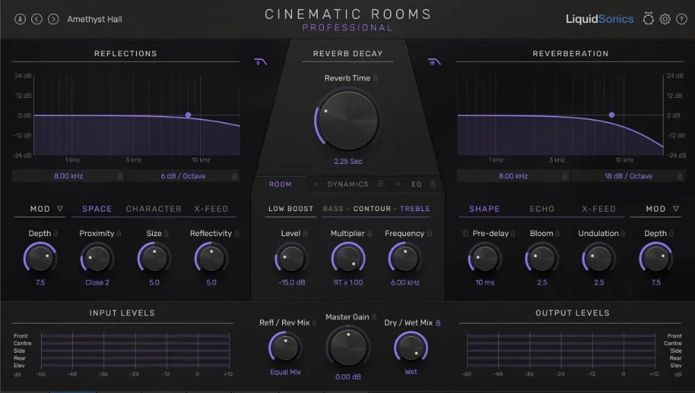Open the Amethyst Hall preset name

(95, 19)
